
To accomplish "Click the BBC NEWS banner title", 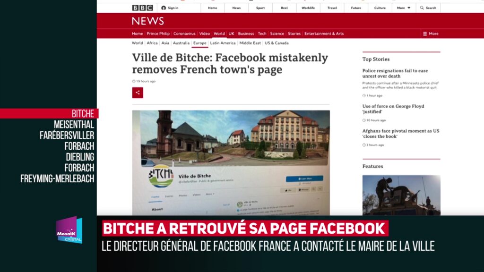I will tap(148, 21).
